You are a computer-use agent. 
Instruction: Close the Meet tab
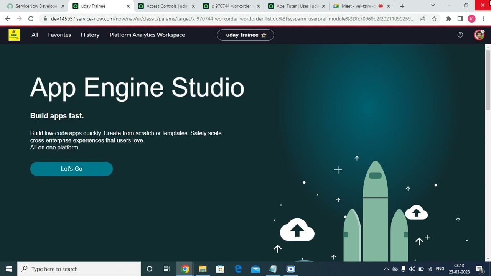[x=389, y=6]
